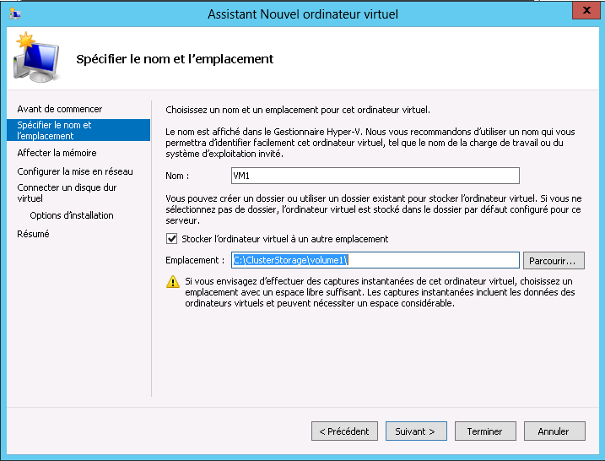Open Connecter un disque dur virtuel step

tap(67, 193)
